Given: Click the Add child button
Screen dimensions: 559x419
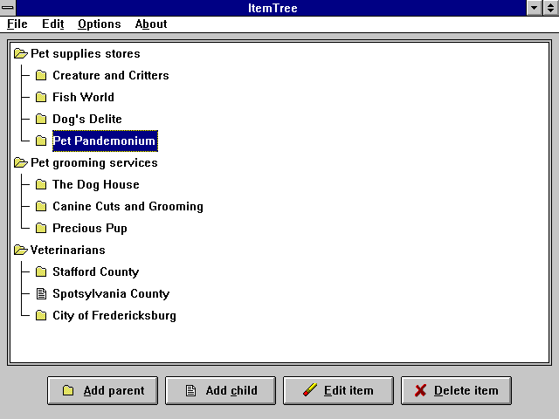Looking at the screenshot, I should 220,390.
